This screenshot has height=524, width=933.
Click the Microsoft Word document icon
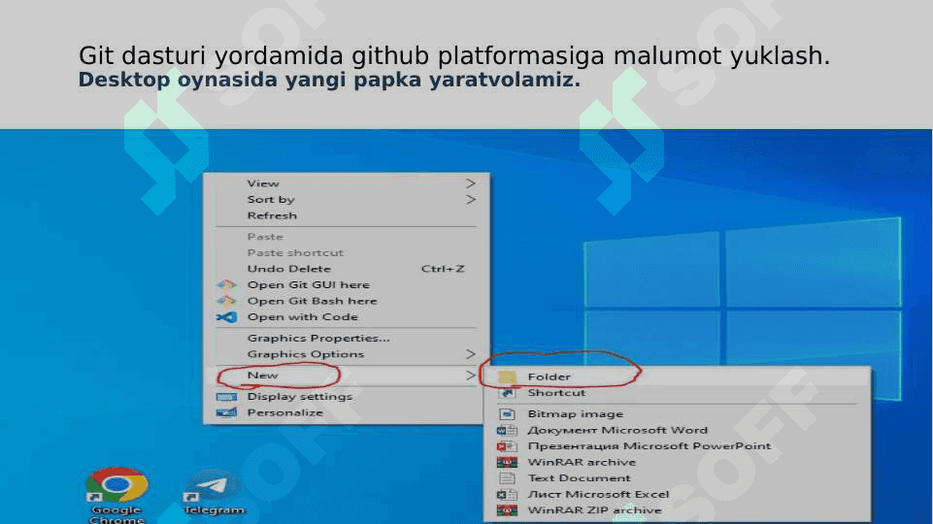[507, 430]
